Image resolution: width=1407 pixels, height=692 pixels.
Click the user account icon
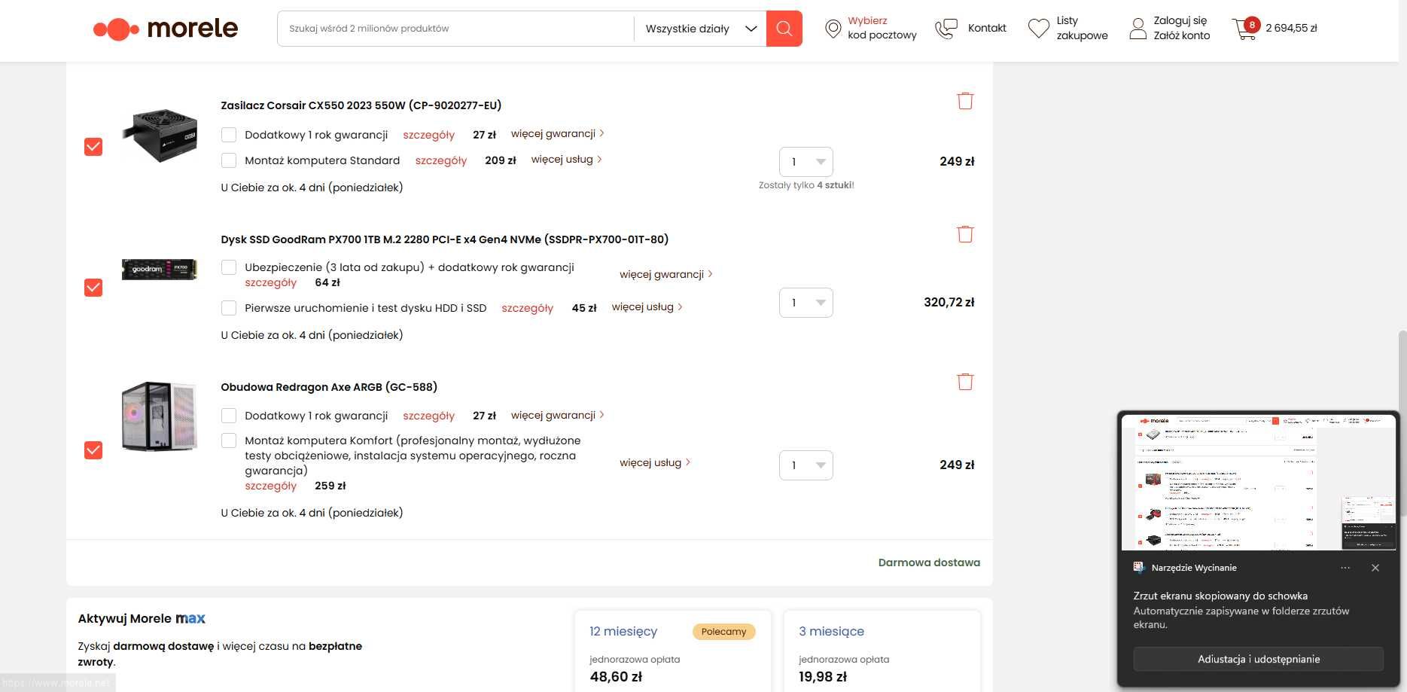point(1137,29)
